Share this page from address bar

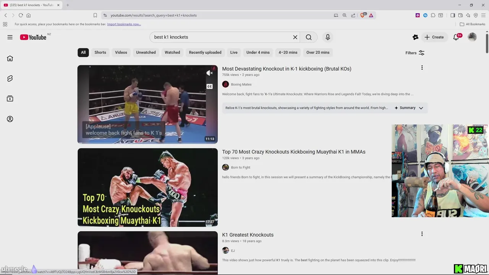pyautogui.click(x=353, y=15)
